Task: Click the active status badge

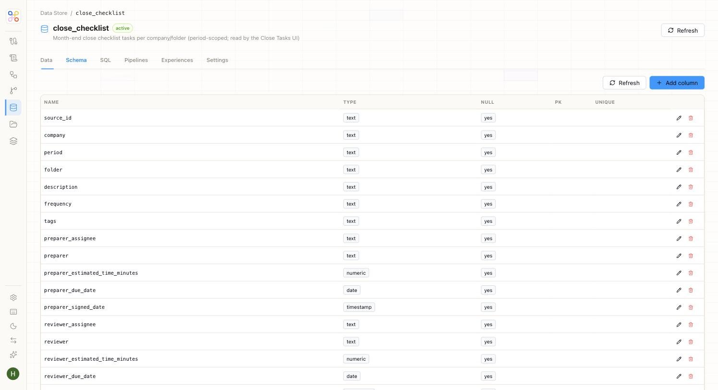Action: click(x=122, y=28)
